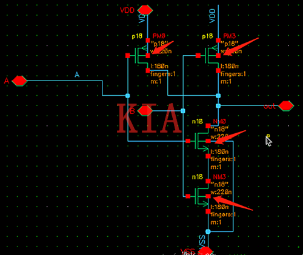Select the B input pin hexagon
The width and height of the screenshot is (303, 255).
pyautogui.click(x=145, y=111)
